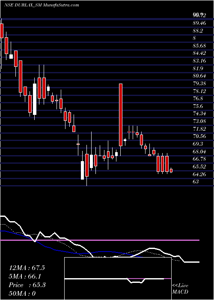Click inside the white-bordered MACD inset box
This screenshot has height=300, width=214.
click(118, 279)
